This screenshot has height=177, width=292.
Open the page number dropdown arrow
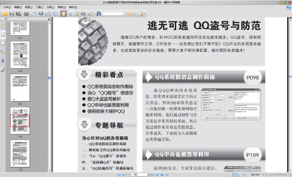(148, 175)
